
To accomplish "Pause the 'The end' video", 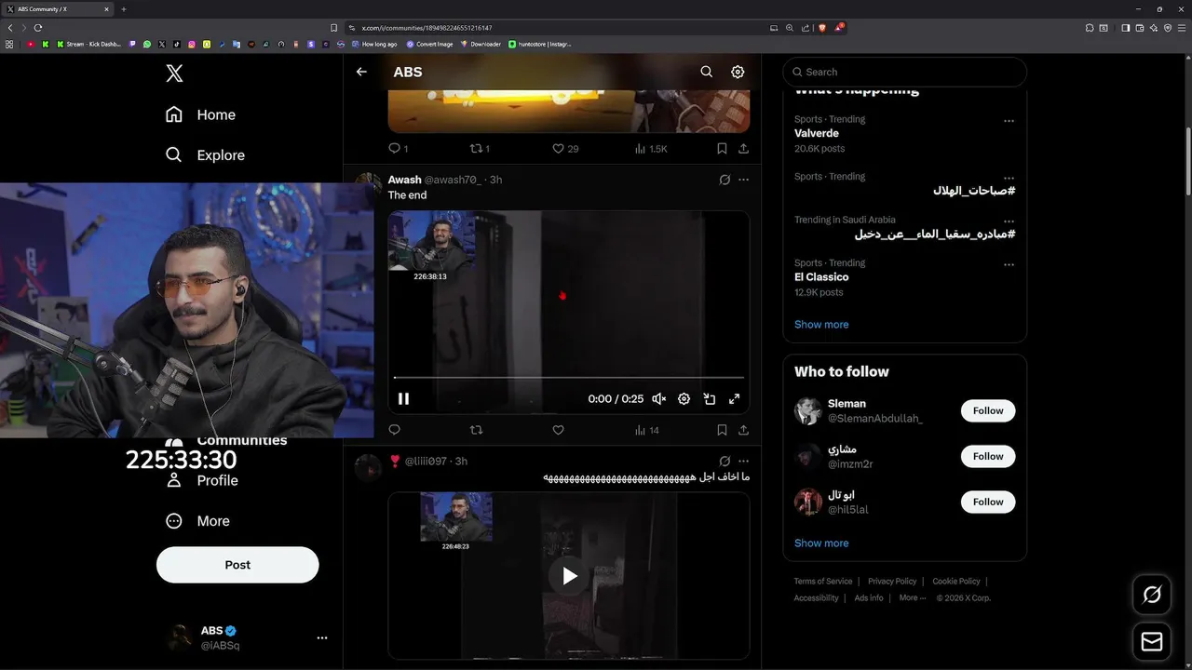I will pos(403,398).
